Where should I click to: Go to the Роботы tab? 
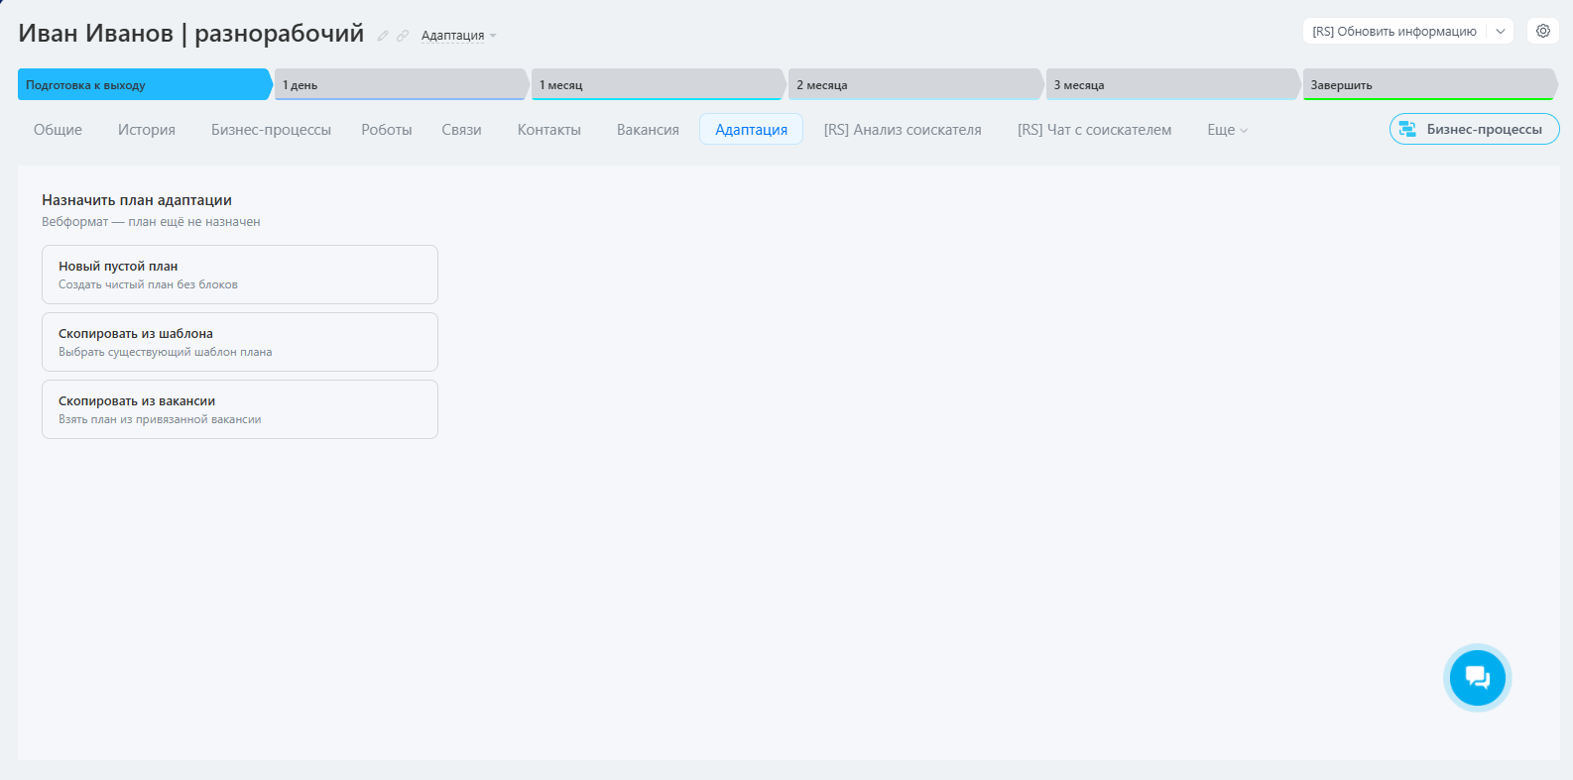coord(386,130)
